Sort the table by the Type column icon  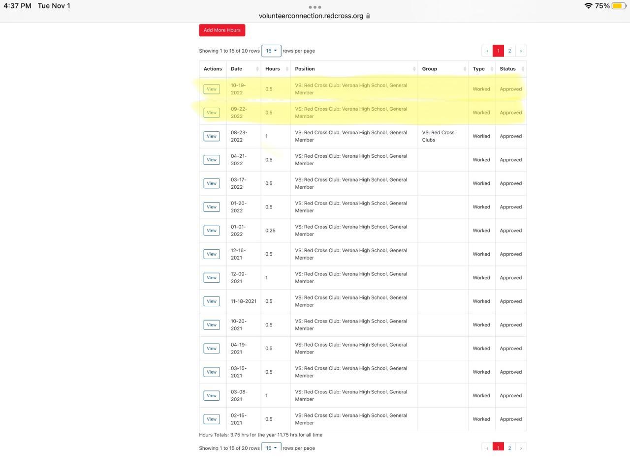pos(492,69)
